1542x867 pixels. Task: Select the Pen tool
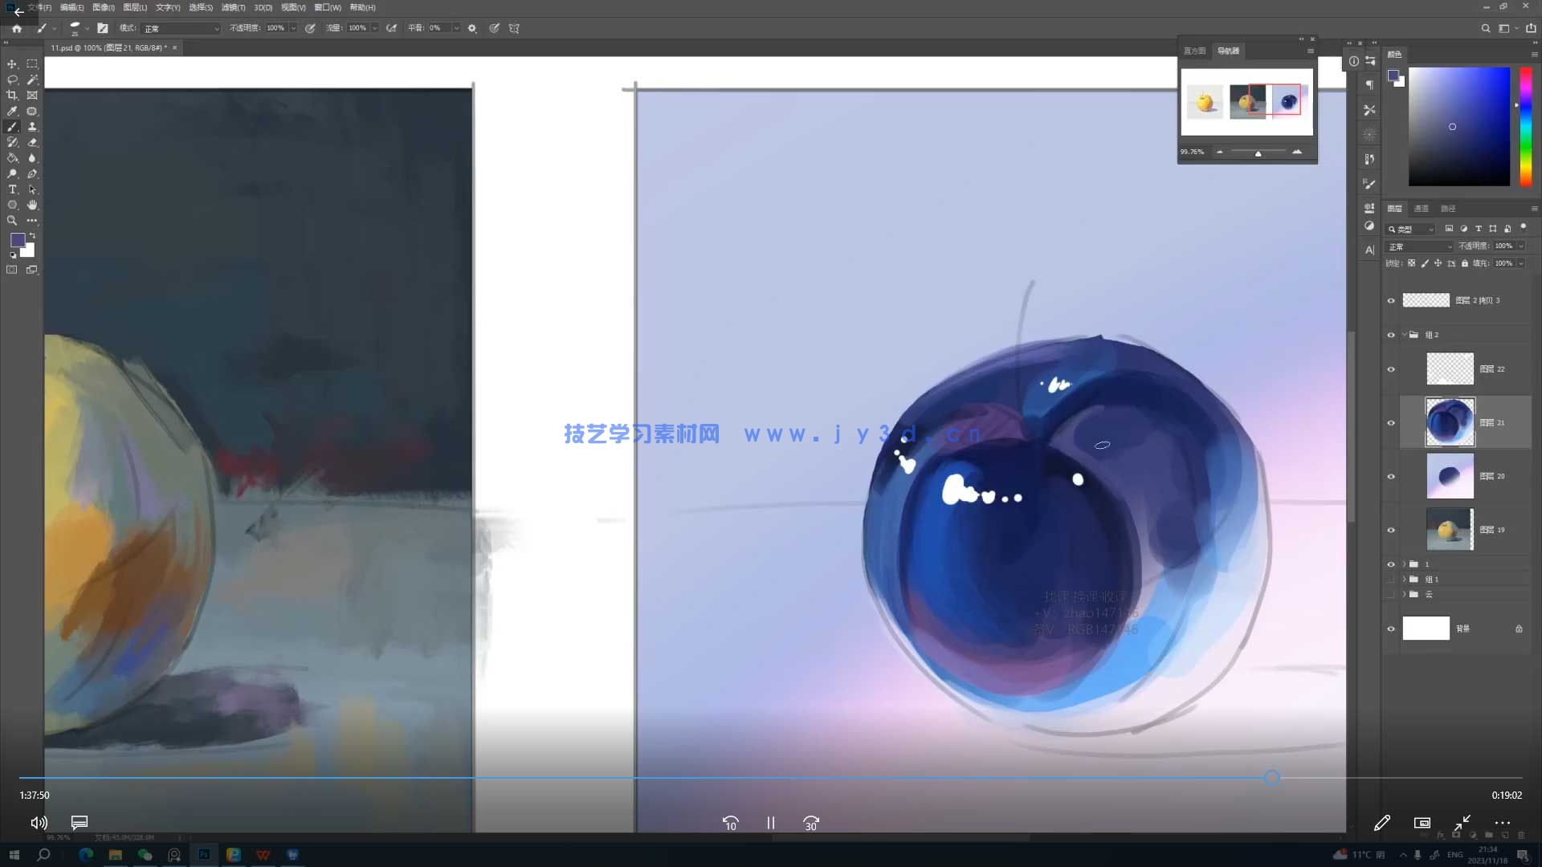coord(32,173)
